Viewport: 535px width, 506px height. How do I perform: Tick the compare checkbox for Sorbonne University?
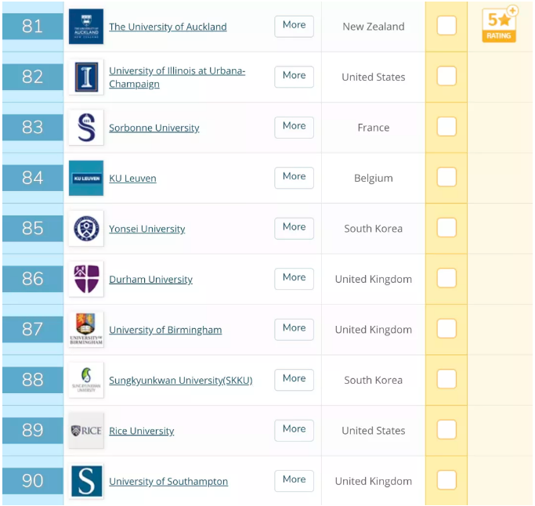click(x=446, y=127)
